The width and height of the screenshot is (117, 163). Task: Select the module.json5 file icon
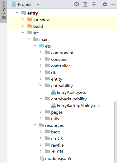[42, 158]
